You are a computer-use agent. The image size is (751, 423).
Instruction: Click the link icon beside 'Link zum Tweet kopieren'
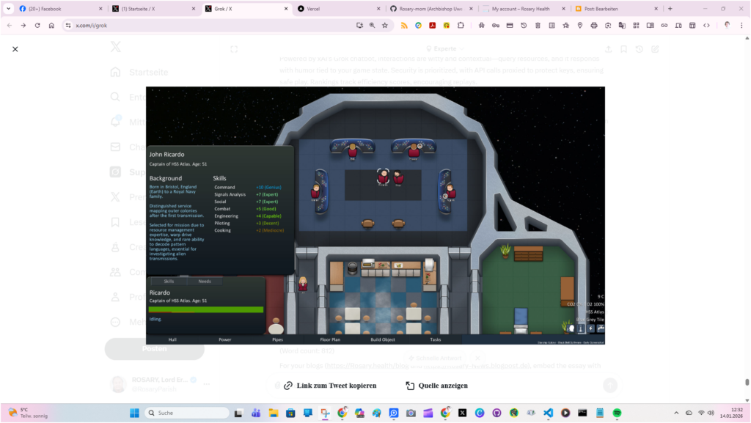pos(288,386)
